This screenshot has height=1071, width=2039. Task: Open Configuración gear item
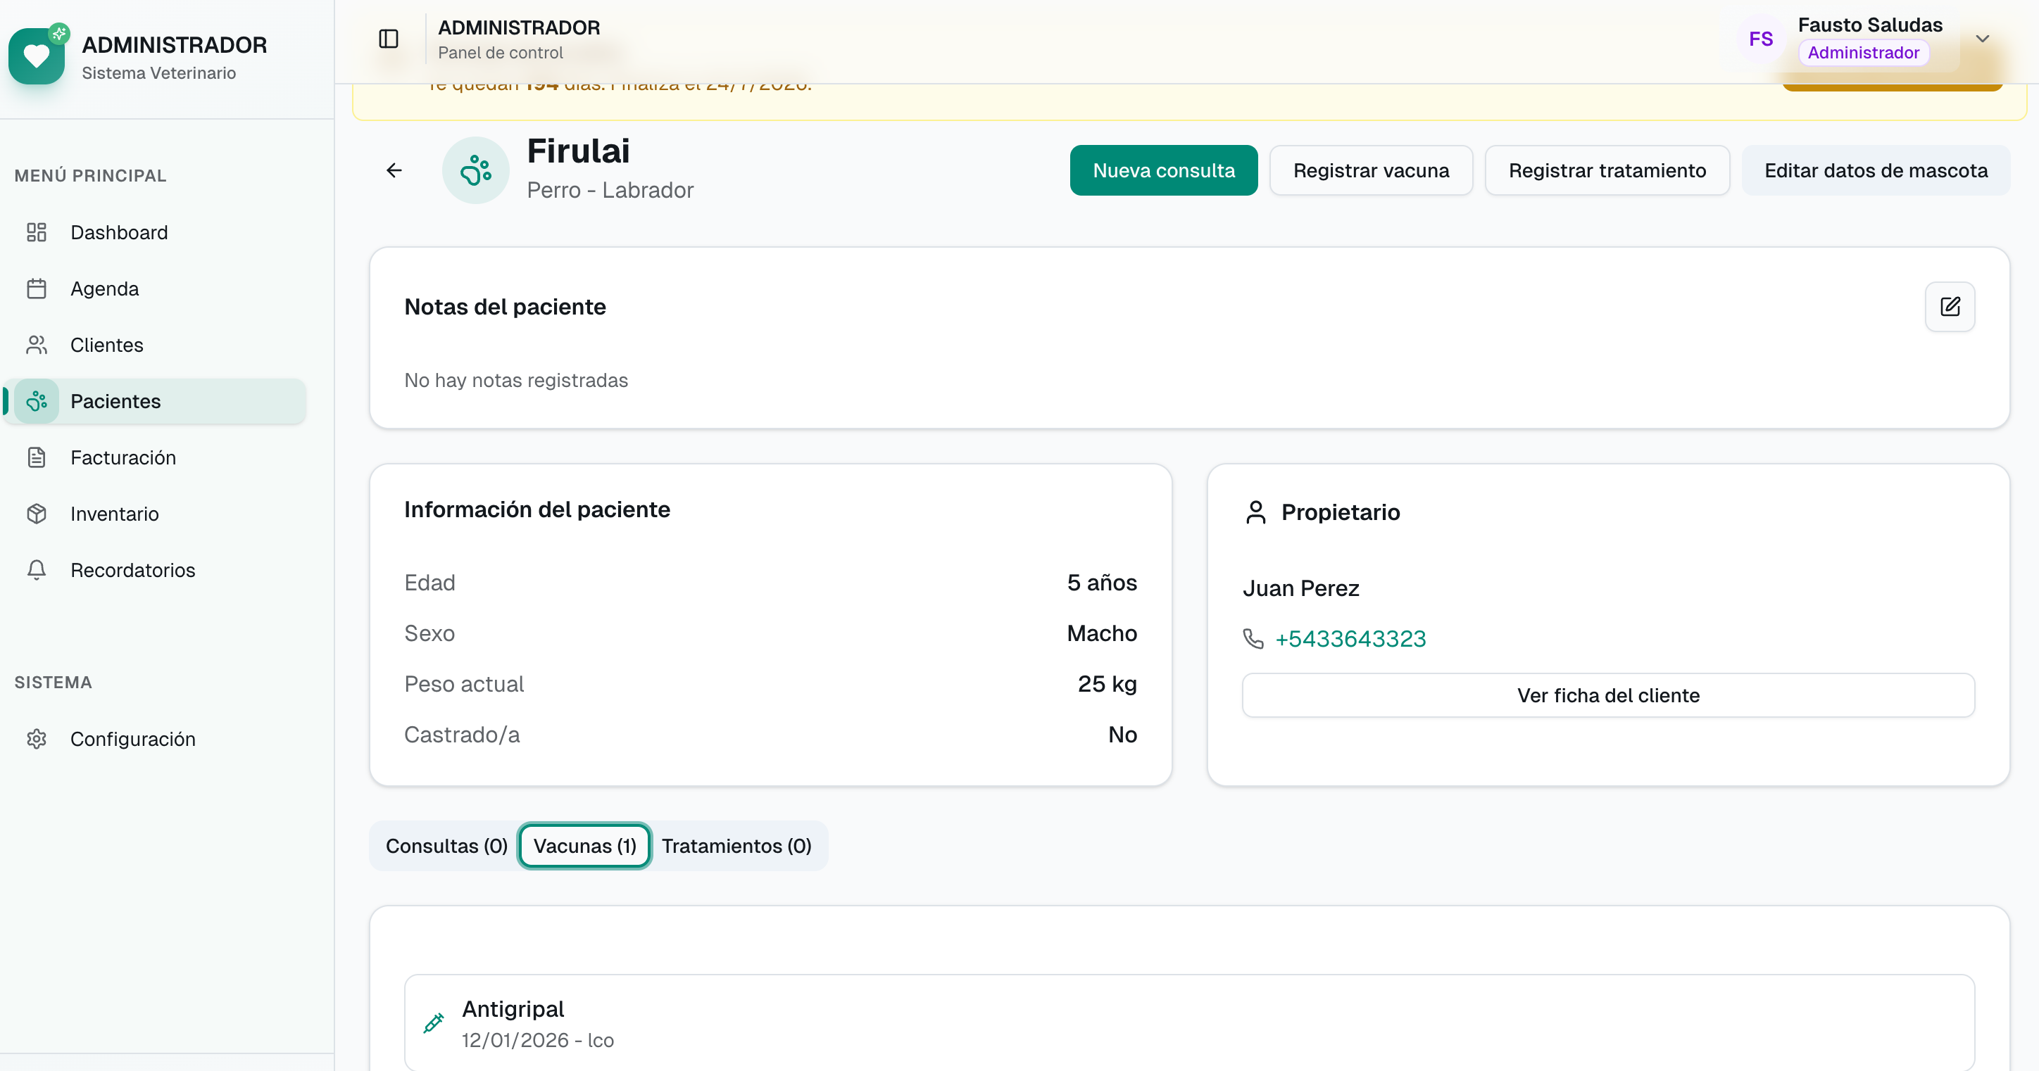tap(132, 739)
